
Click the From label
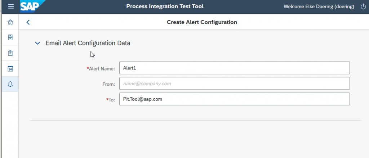109,84
